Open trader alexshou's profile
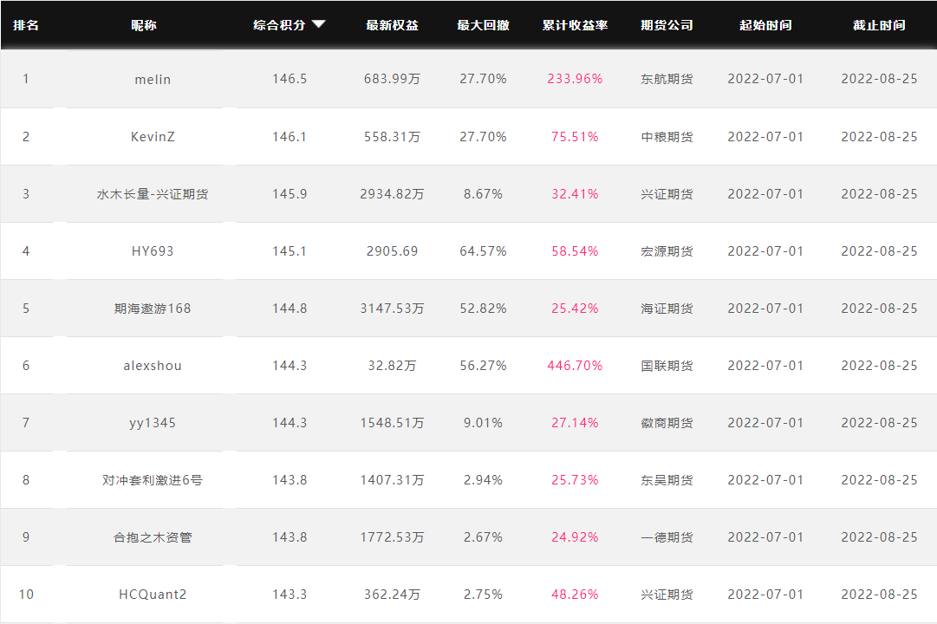The height and width of the screenshot is (624, 937). [x=153, y=366]
